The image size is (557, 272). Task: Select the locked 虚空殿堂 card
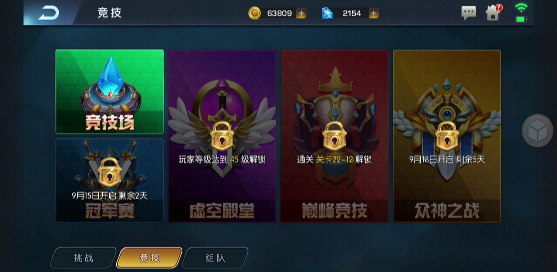click(222, 136)
